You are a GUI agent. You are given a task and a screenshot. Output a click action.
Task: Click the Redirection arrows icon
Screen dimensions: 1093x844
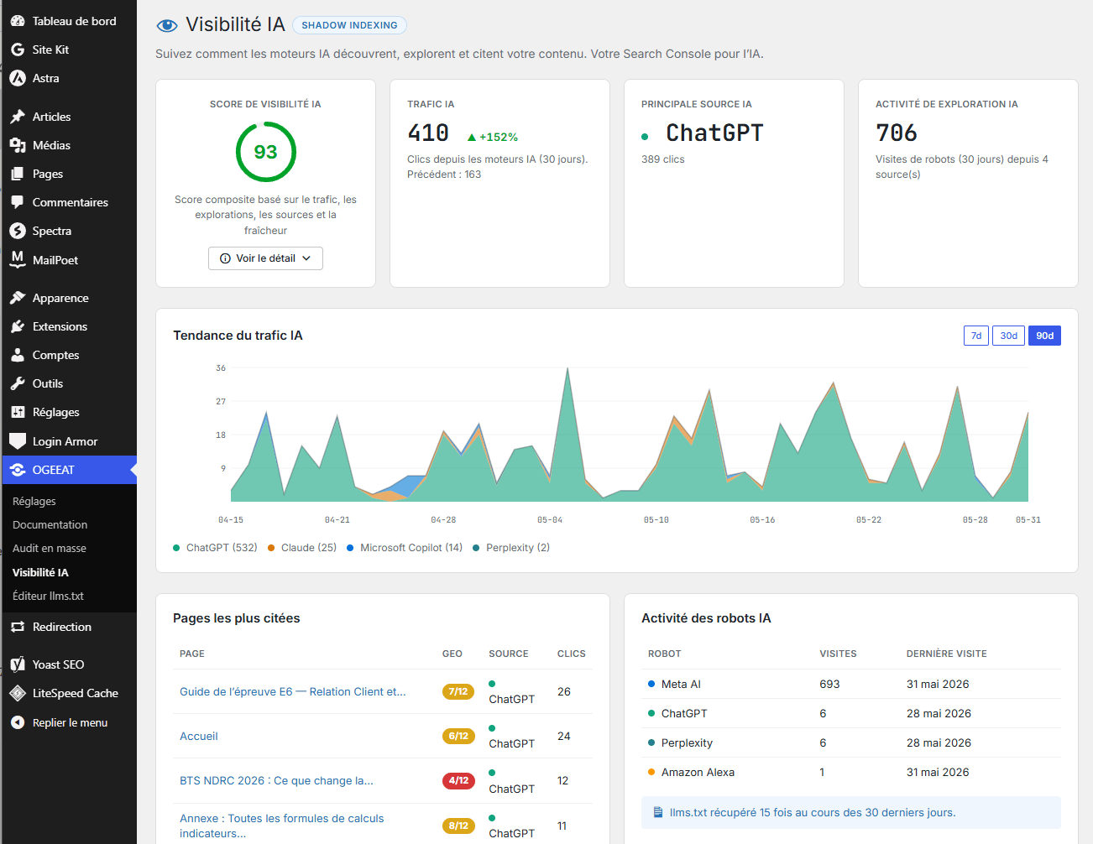click(18, 627)
